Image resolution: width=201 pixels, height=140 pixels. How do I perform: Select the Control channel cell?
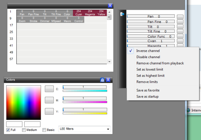click(x=79, y=20)
